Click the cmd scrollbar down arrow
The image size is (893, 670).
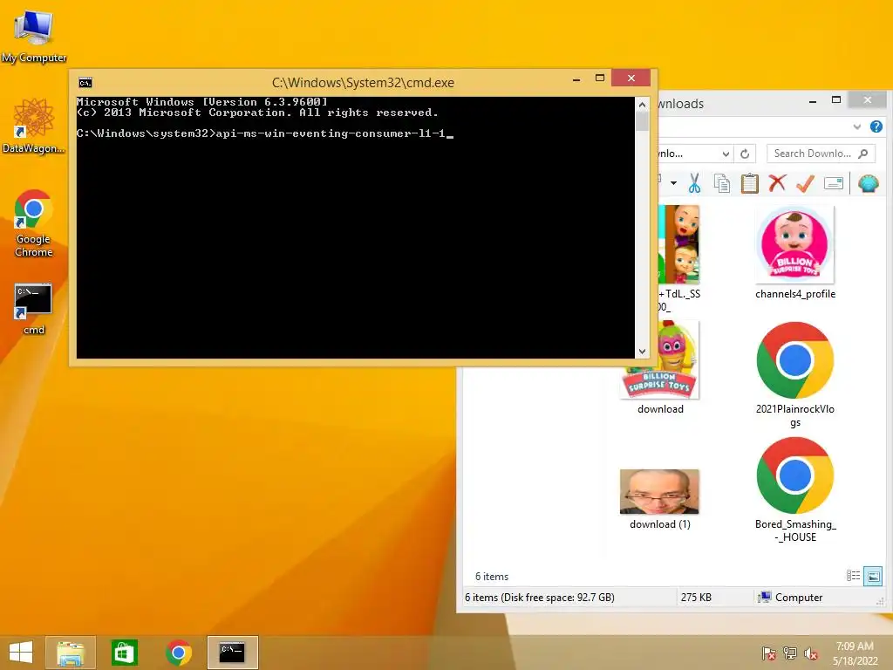point(642,352)
